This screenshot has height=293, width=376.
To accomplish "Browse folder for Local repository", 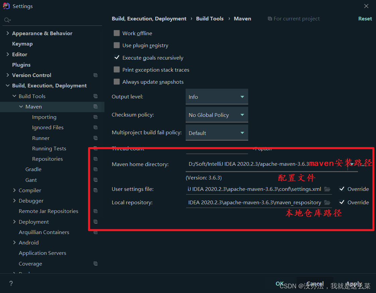I will point(327,203).
